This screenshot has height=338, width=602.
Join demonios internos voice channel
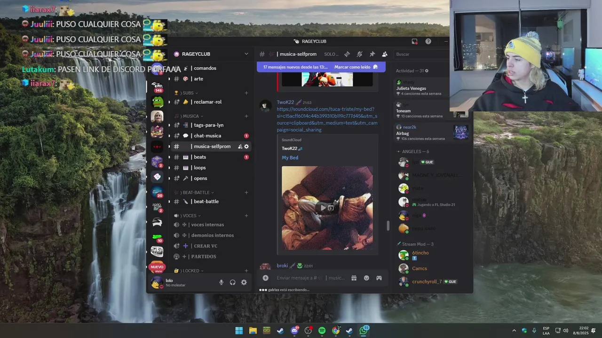211,235
